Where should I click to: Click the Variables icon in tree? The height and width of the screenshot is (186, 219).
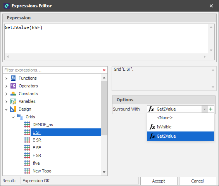[x=13, y=101]
